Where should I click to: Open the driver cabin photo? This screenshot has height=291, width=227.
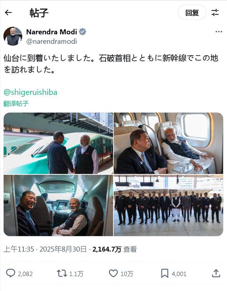(58, 206)
